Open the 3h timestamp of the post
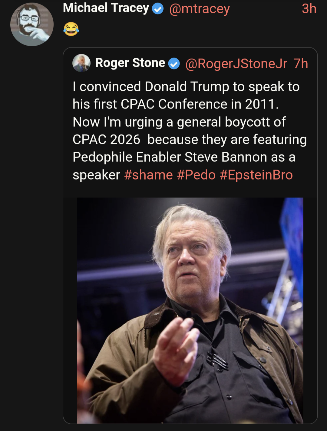The width and height of the screenshot is (327, 431). point(309,9)
